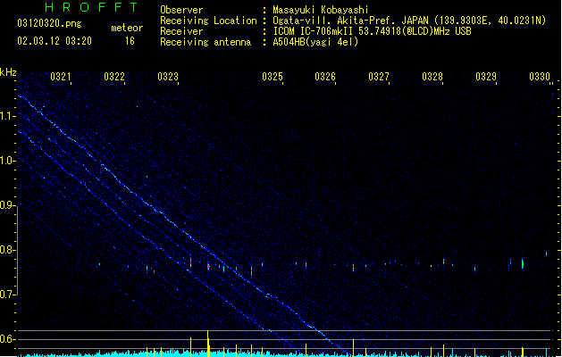The image size is (562, 357).
Task: Click the kHz axis unit label
Action: 8,72
